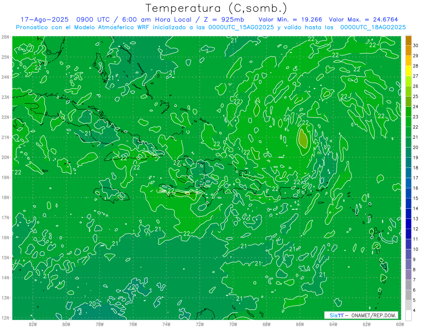Click the dark orange top swatch of color scale
This screenshot has width=425, height=329.
coord(408,40)
